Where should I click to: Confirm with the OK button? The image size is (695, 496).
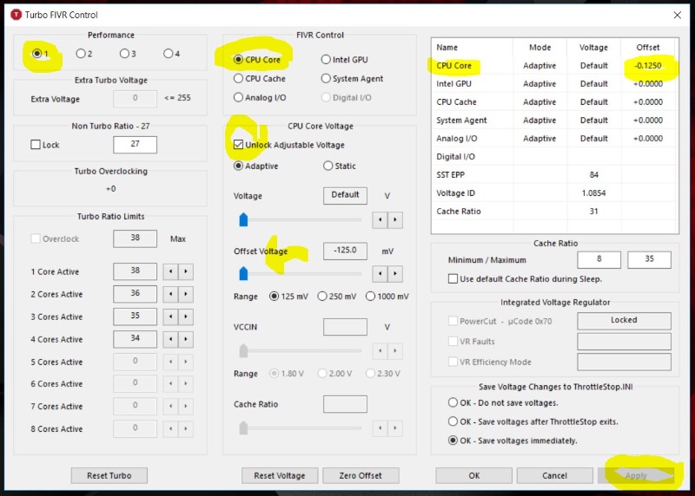(x=473, y=476)
